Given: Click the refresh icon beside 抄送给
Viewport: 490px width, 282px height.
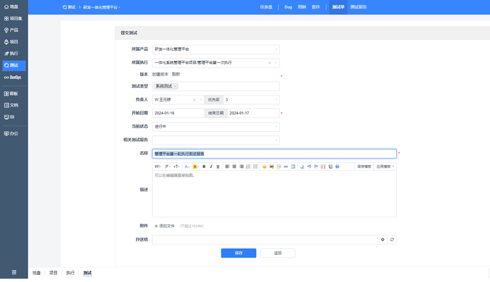Looking at the screenshot, I should point(392,240).
